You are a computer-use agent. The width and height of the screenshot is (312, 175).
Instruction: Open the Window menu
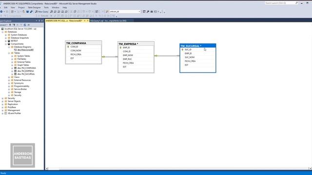[56, 8]
